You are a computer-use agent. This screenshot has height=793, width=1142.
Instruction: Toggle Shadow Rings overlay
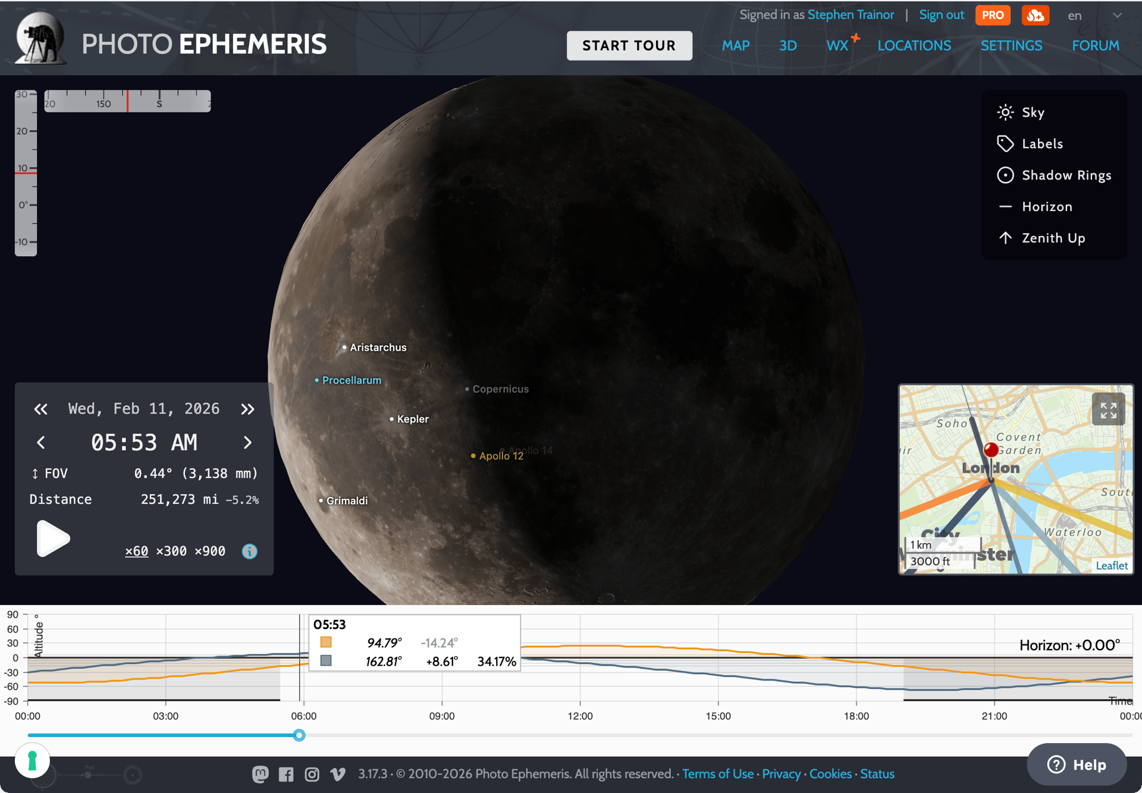1066,175
